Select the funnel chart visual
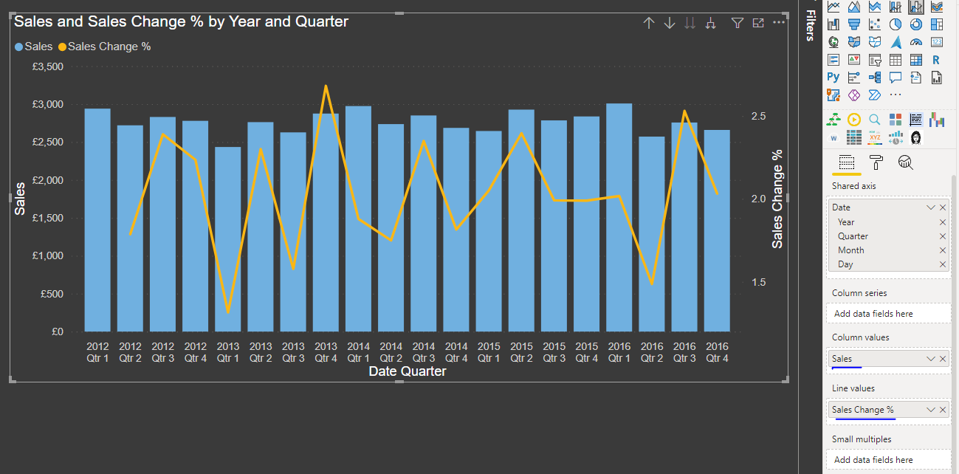Viewport: 959px width, 474px height. click(854, 24)
